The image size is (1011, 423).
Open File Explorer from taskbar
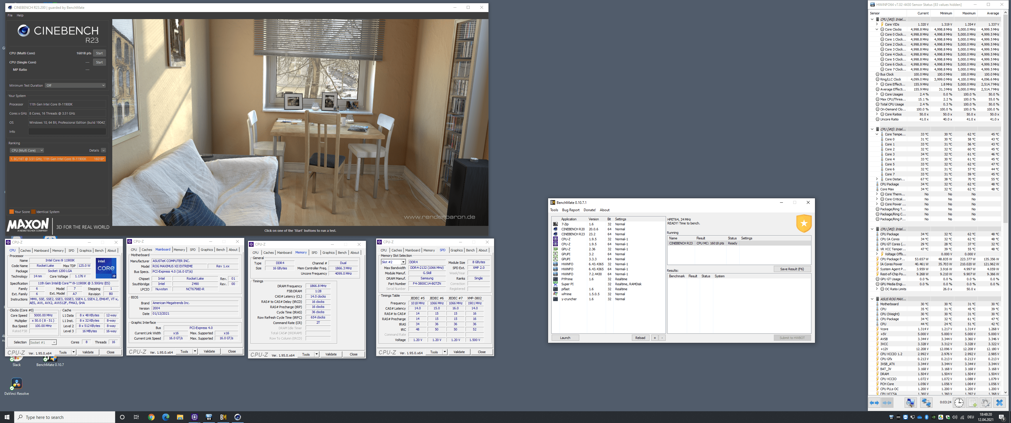180,417
